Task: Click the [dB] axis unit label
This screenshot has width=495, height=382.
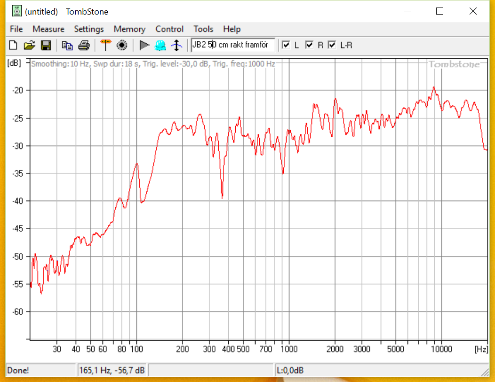Action: (14, 63)
